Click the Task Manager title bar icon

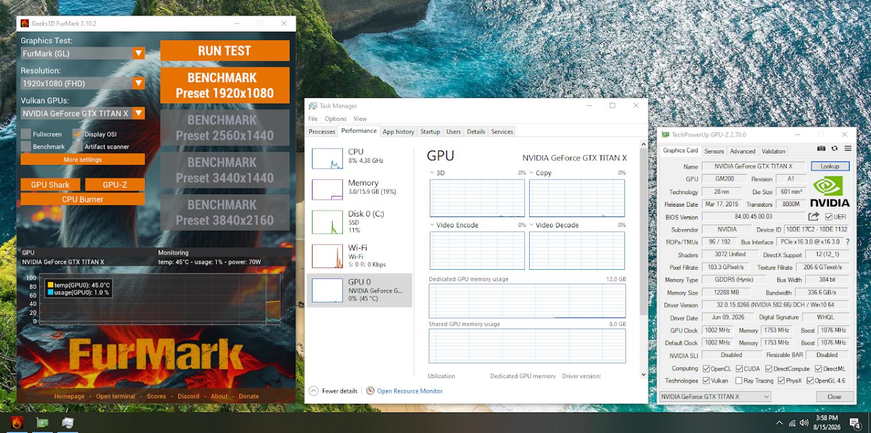pos(313,106)
